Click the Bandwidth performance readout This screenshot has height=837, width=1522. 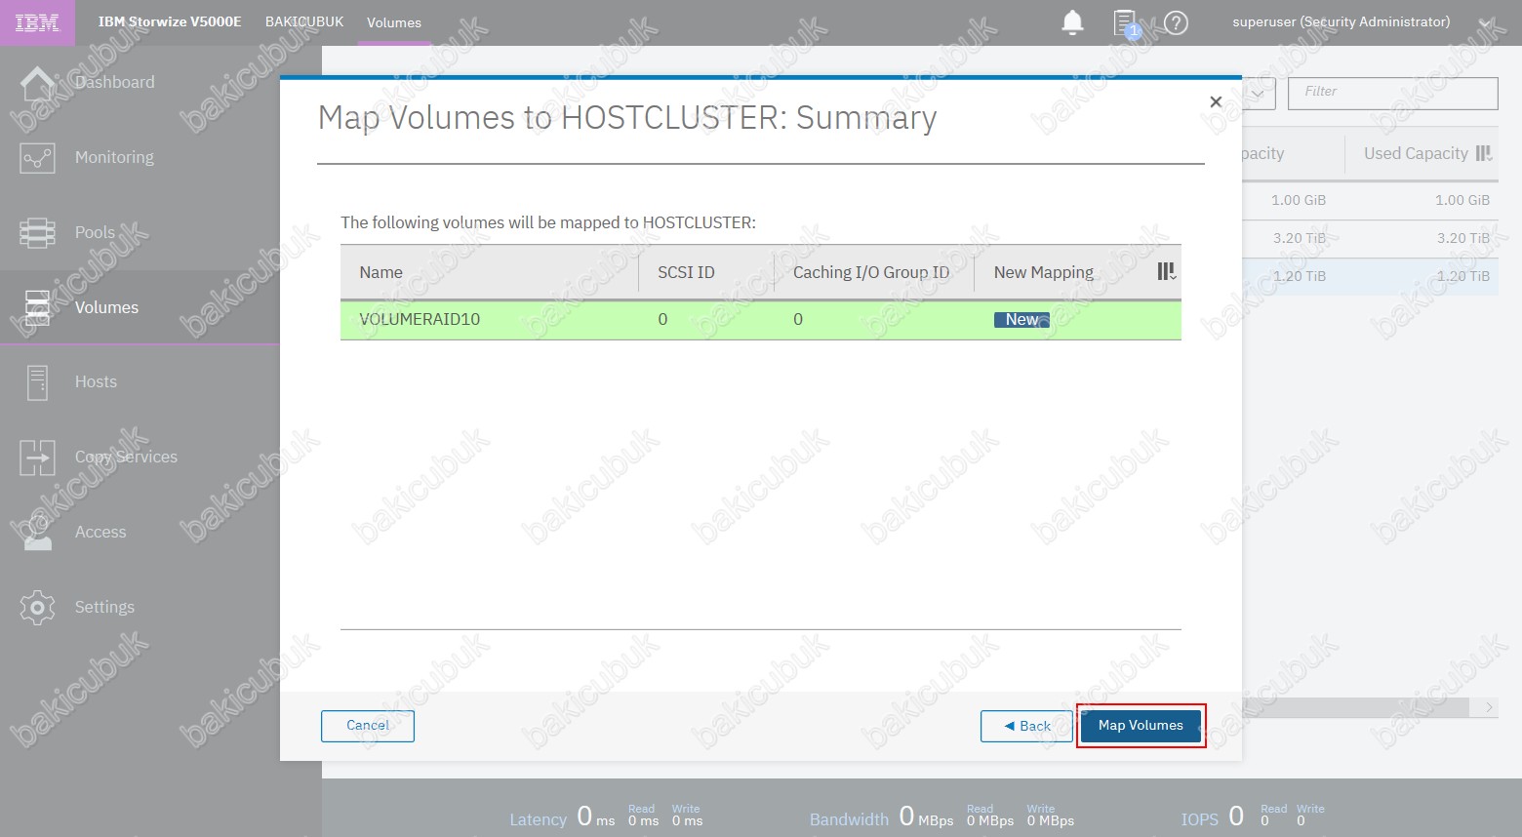click(x=941, y=817)
